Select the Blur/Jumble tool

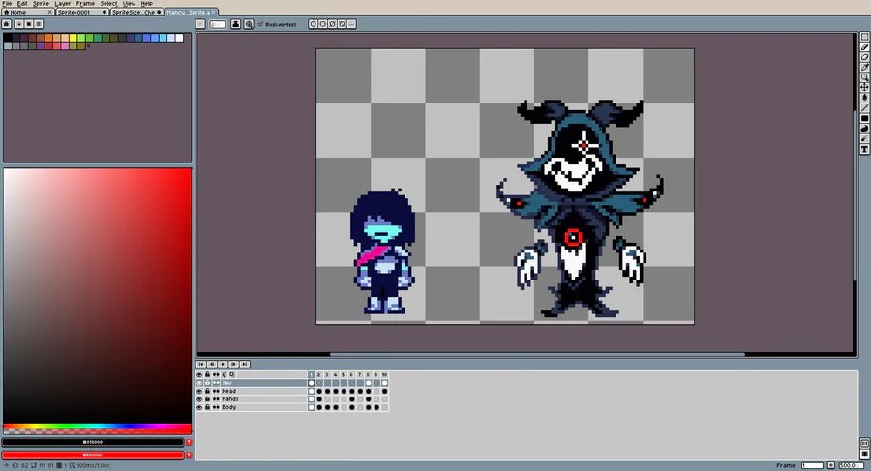pyautogui.click(x=865, y=139)
